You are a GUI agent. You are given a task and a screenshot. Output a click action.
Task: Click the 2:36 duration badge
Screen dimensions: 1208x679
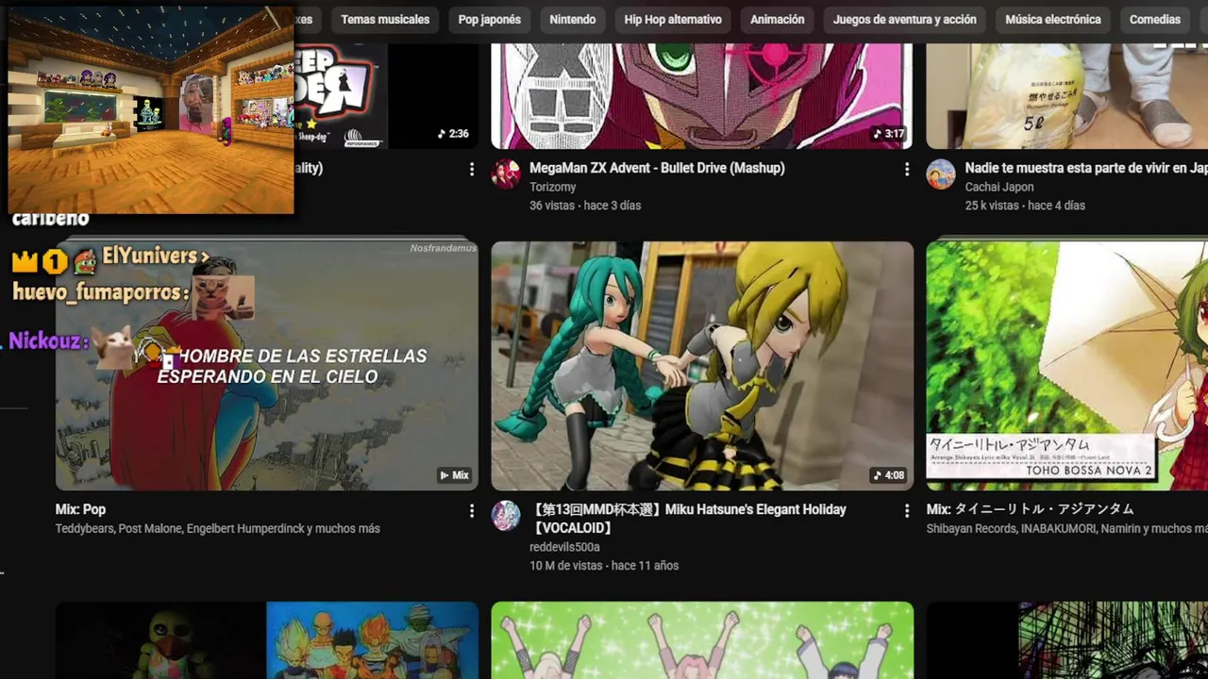coord(453,134)
